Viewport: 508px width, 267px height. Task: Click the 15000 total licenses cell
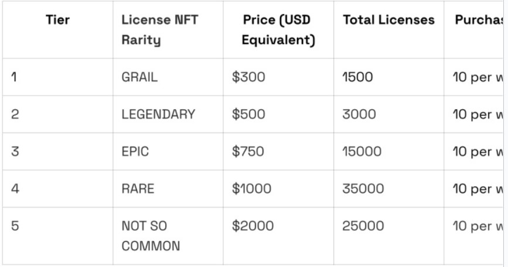(x=362, y=151)
